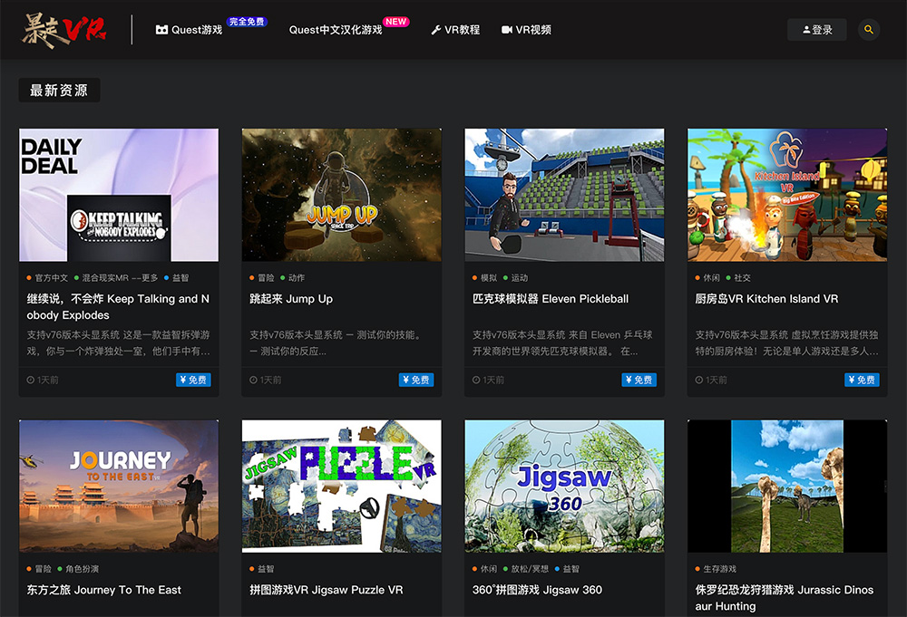Image resolution: width=907 pixels, height=617 pixels.
Task: Click the 暴走VR site logo
Action: tap(63, 30)
